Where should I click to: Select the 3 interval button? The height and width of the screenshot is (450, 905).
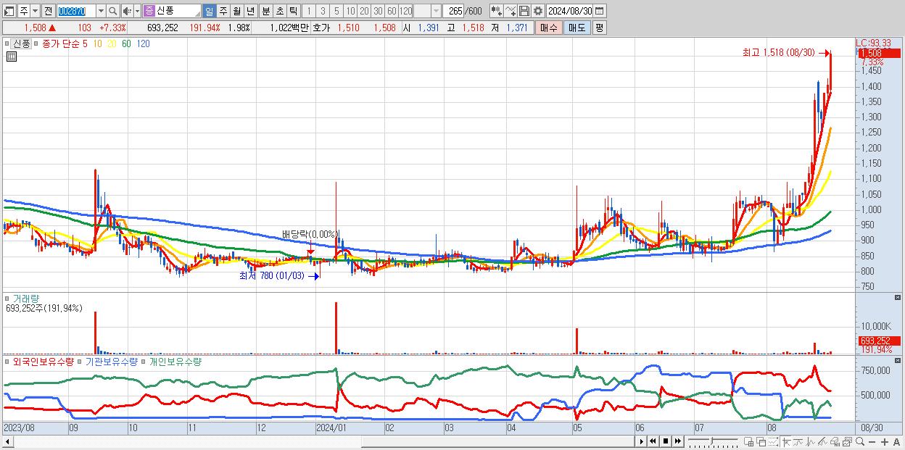(322, 11)
